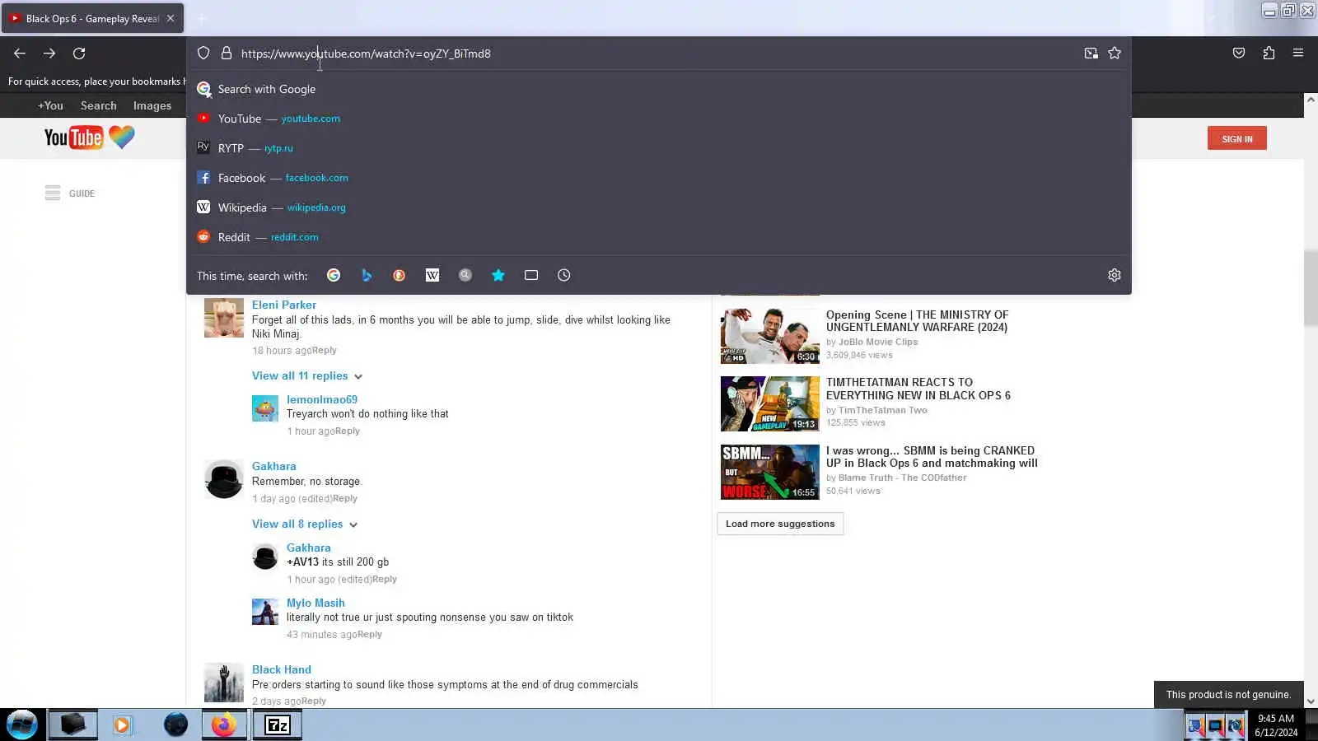The width and height of the screenshot is (1318, 741).
Task: Toggle picture-in-picture icon in address bar
Action: click(x=1091, y=54)
